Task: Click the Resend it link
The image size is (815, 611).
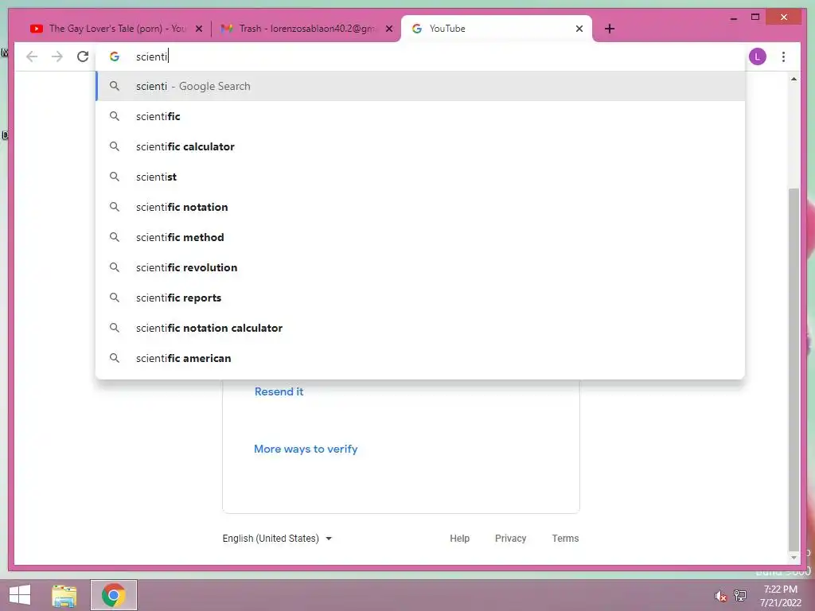Action: pyautogui.click(x=279, y=391)
